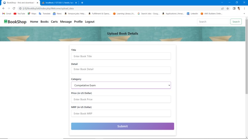Click the Upload Book Details heading
This screenshot has width=248, height=139.
tap(122, 33)
